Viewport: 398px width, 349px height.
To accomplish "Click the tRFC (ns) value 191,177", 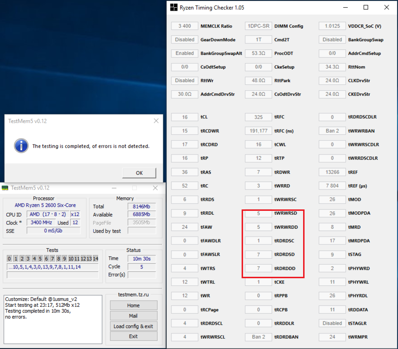I will 259,131.
